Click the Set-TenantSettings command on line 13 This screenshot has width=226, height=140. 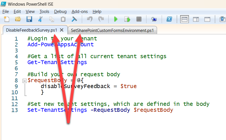(57, 110)
